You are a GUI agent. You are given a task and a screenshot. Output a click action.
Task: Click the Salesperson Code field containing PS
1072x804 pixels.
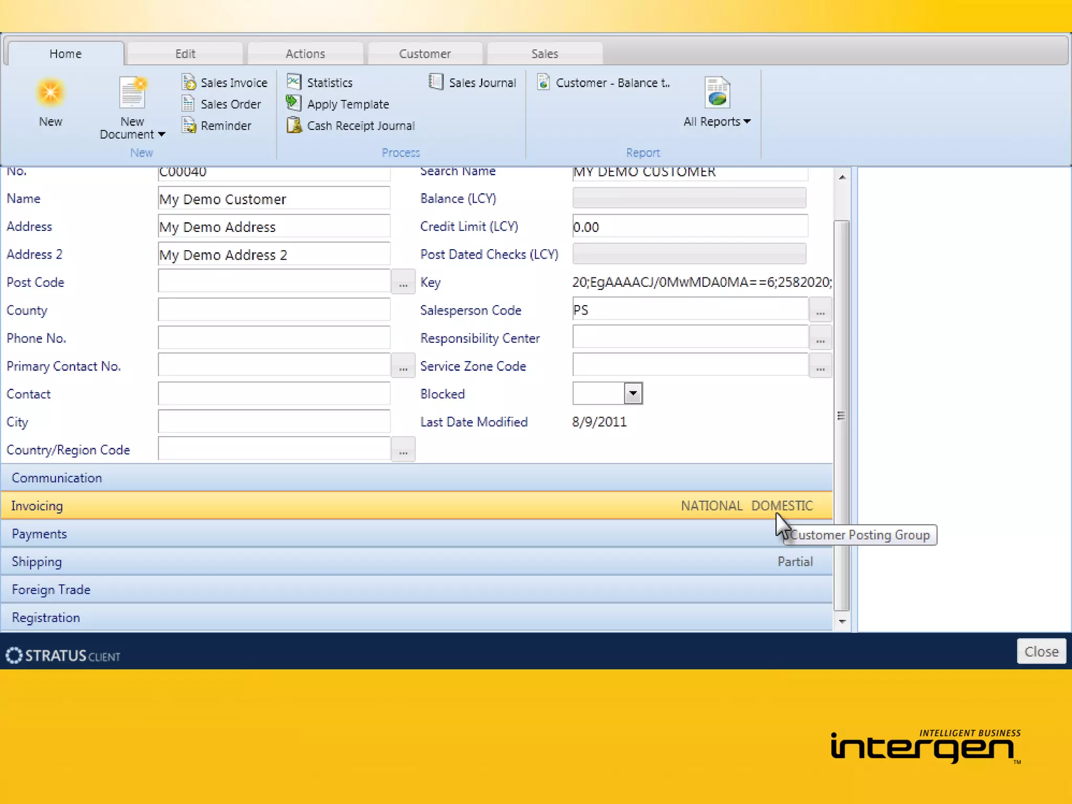[x=690, y=309]
